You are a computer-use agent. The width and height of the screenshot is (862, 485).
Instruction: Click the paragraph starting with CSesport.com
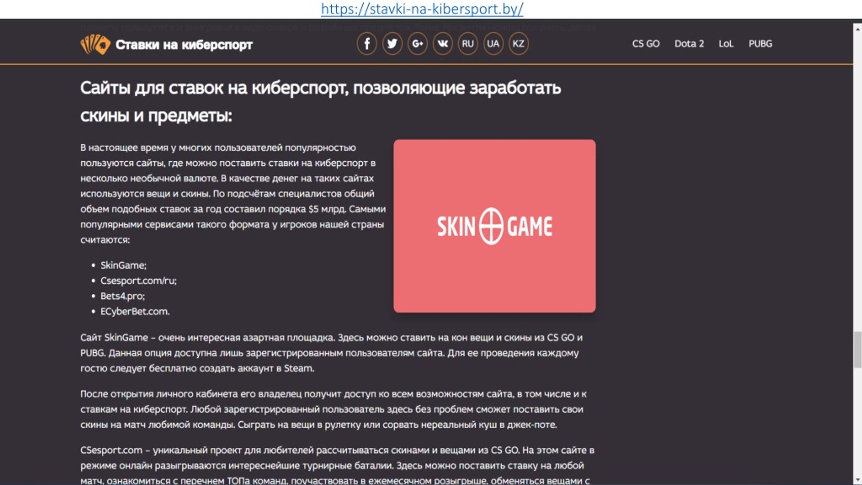[337, 465]
